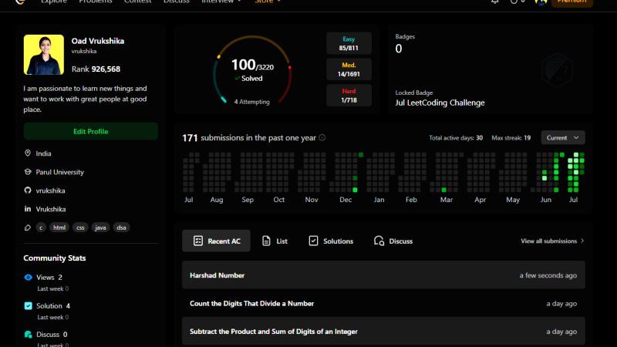The width and height of the screenshot is (617, 347).
Task: Open the Explore menu item
Action: tap(54, 2)
